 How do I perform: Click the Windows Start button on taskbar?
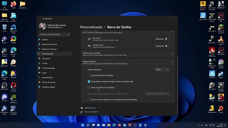[83, 125]
